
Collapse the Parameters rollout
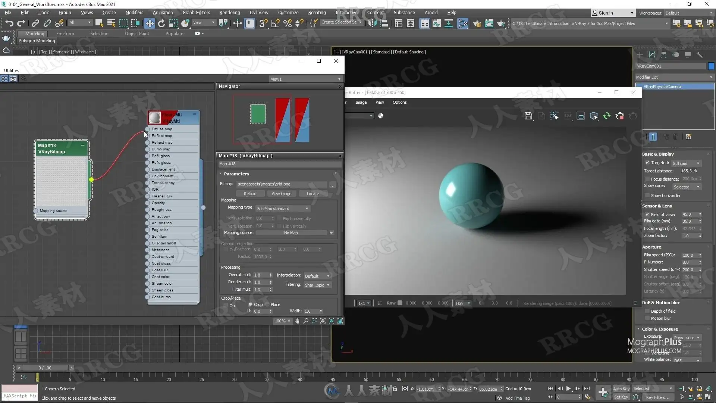pyautogui.click(x=220, y=174)
